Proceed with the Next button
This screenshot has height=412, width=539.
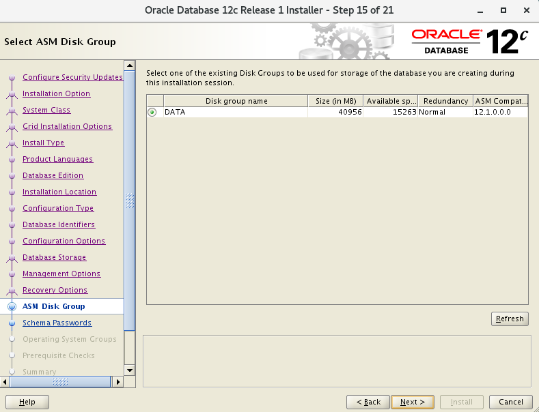(413, 402)
